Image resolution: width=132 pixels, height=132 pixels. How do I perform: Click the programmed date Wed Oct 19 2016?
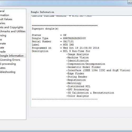(81, 48)
